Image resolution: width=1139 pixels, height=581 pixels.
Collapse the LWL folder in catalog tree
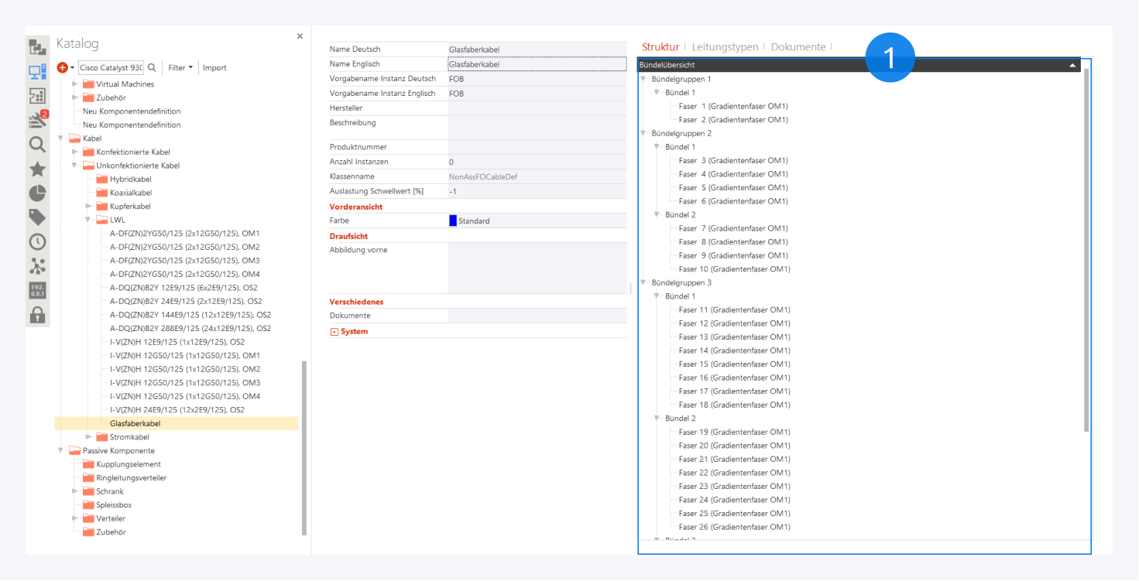pyautogui.click(x=89, y=220)
